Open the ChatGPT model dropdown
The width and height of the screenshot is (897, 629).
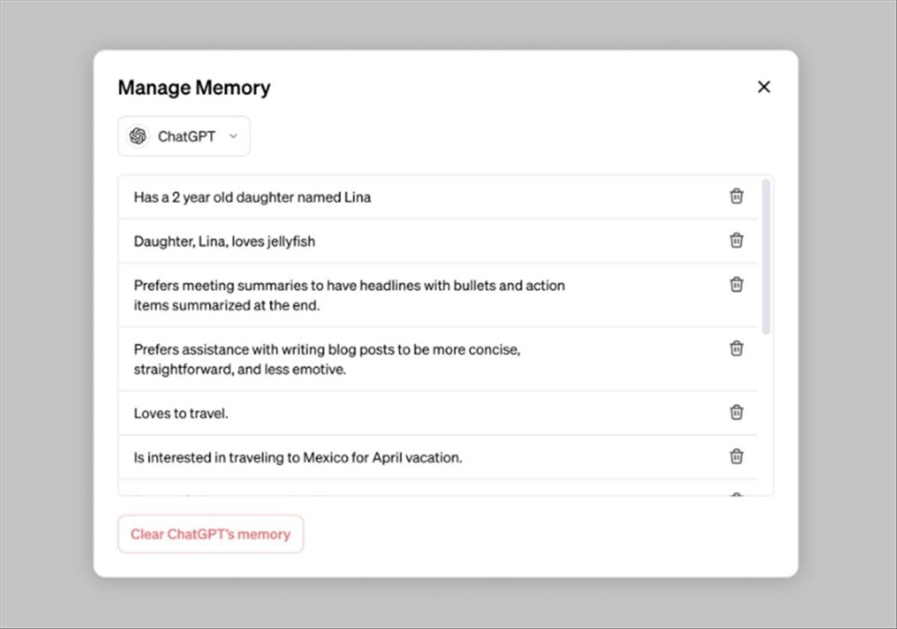(x=184, y=136)
